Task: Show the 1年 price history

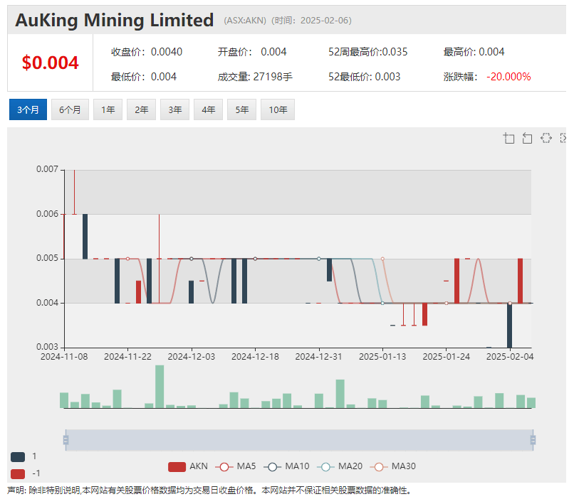Action: pyautogui.click(x=108, y=110)
